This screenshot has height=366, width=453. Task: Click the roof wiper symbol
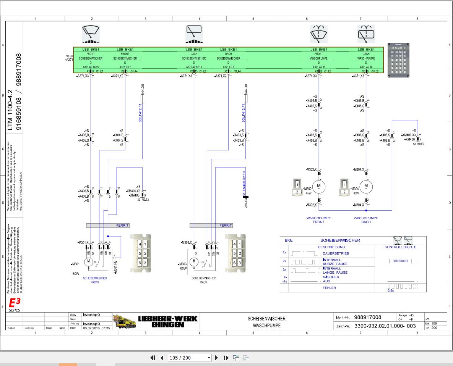click(194, 34)
